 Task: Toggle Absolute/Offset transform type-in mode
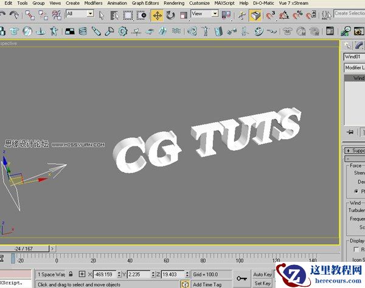(82, 274)
